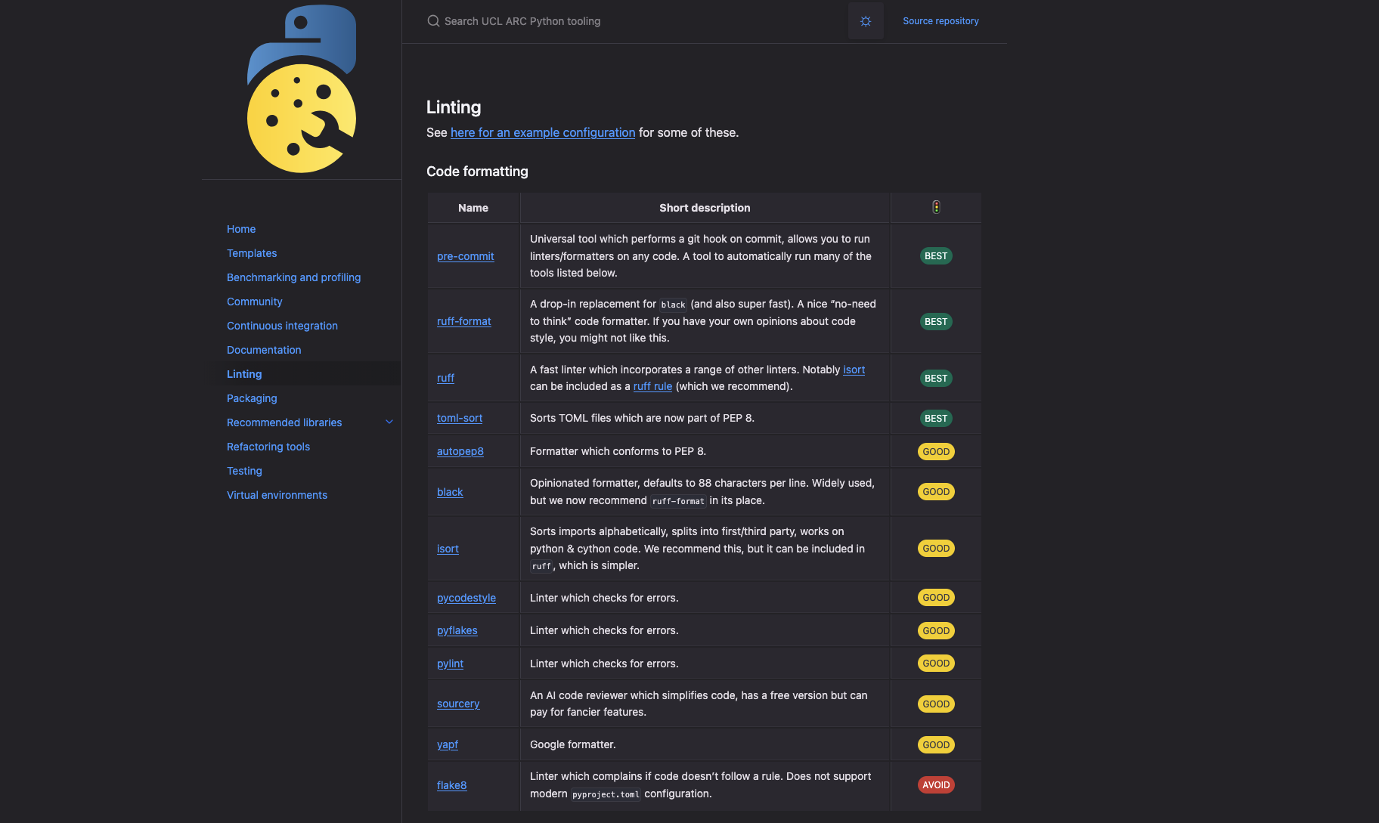Click the traffic light column header icon

click(936, 207)
